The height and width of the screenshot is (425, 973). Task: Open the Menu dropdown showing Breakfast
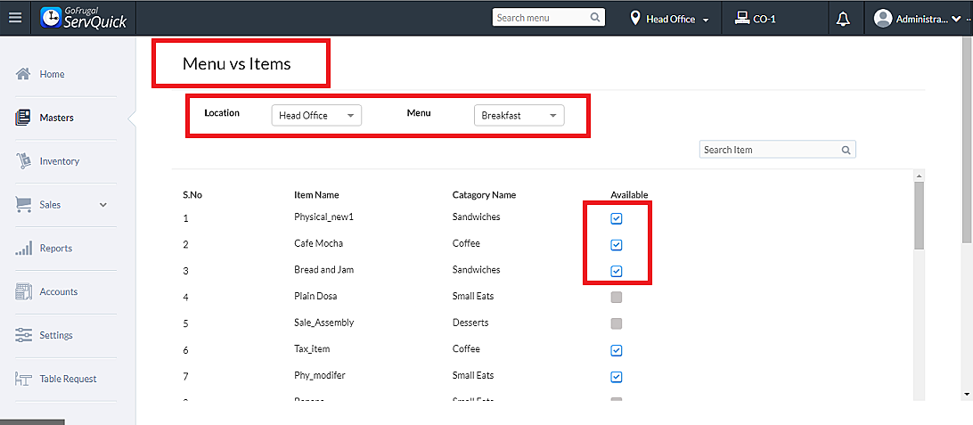pyautogui.click(x=519, y=116)
